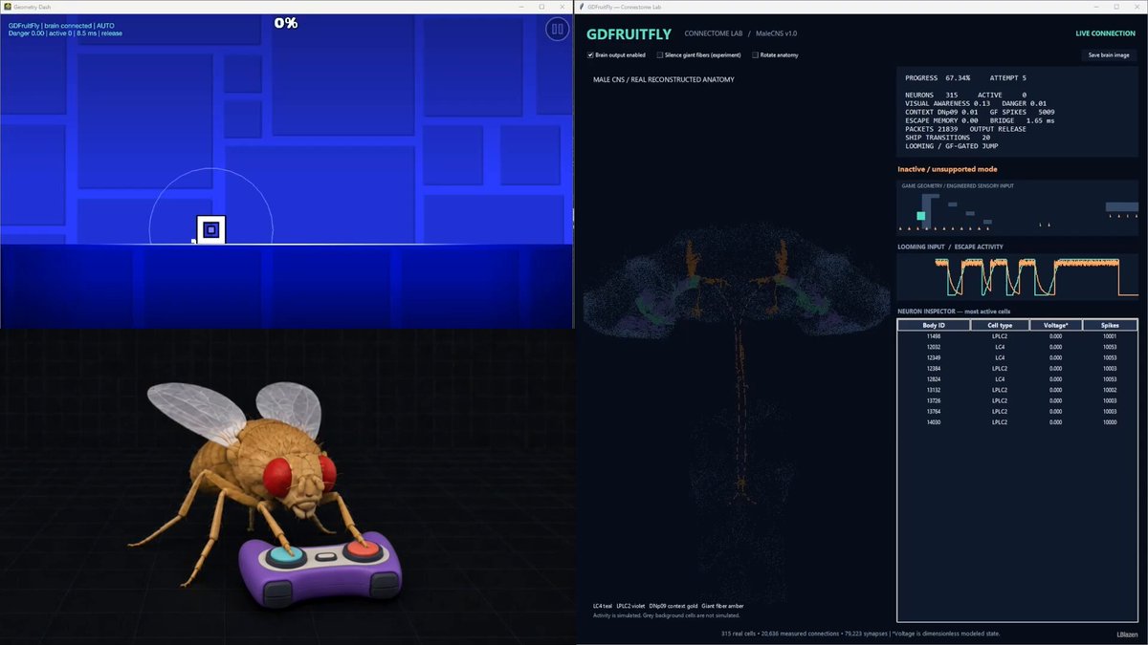Select neuron row 12349
Screen dimensions: 1148x645
(x=1017, y=357)
